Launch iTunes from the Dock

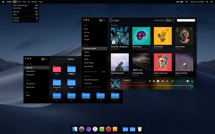(95, 129)
